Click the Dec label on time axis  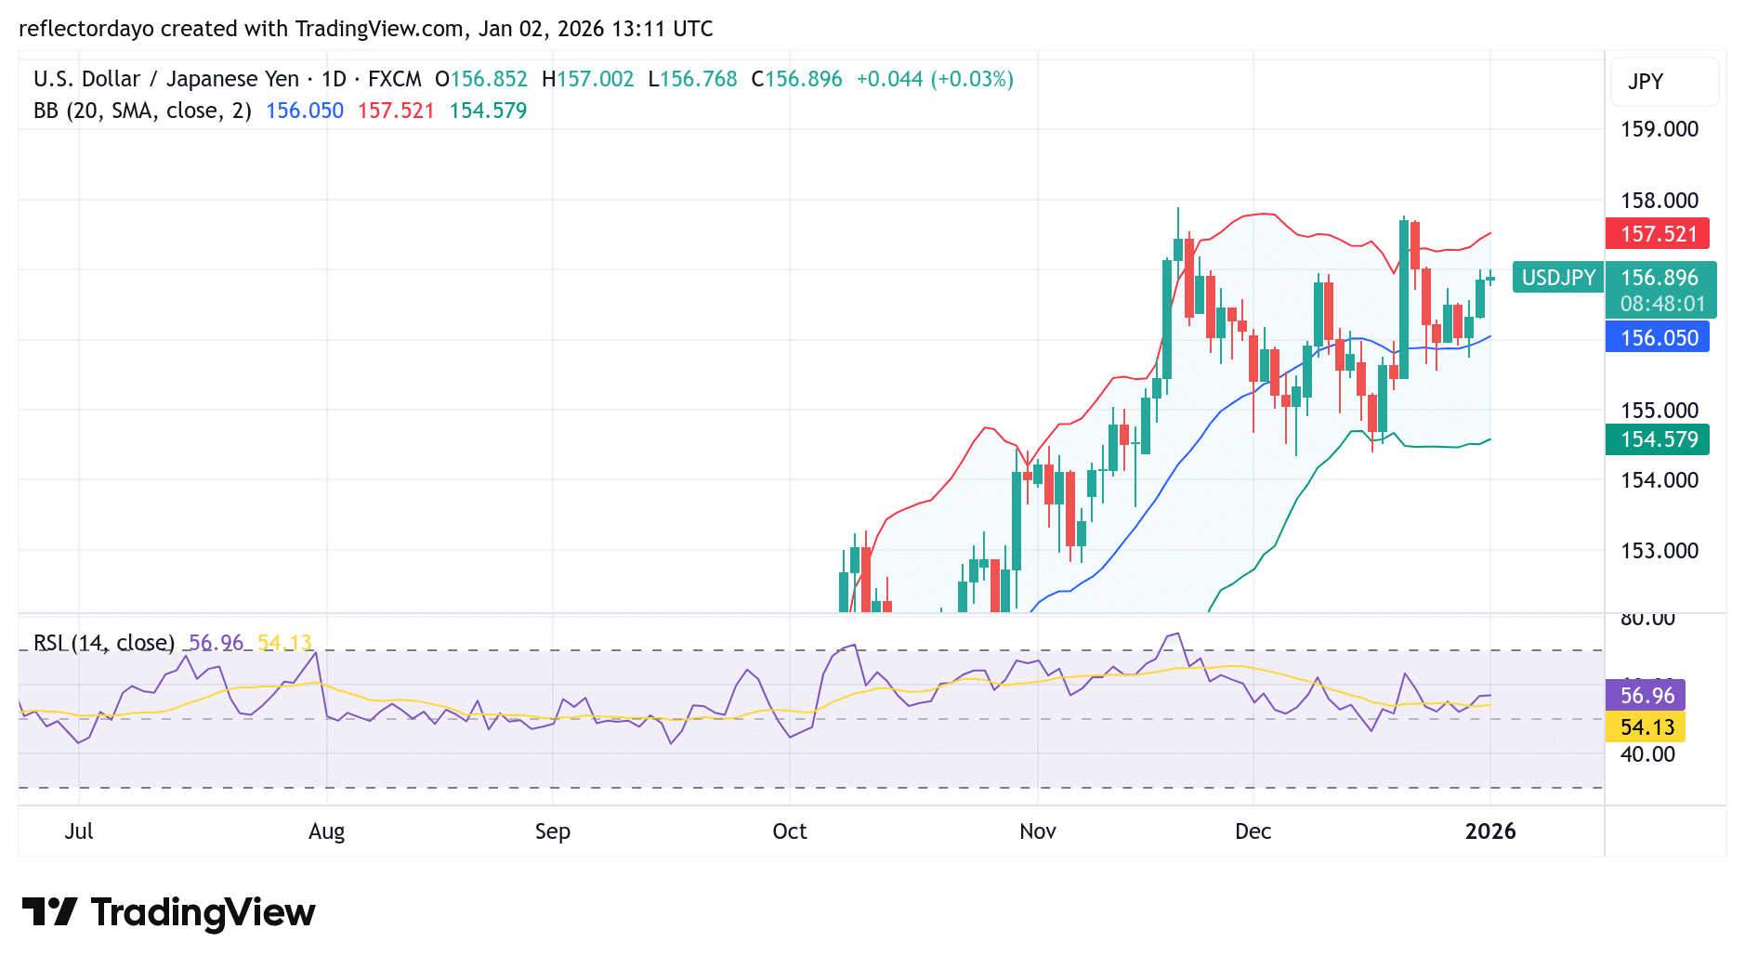click(1253, 831)
